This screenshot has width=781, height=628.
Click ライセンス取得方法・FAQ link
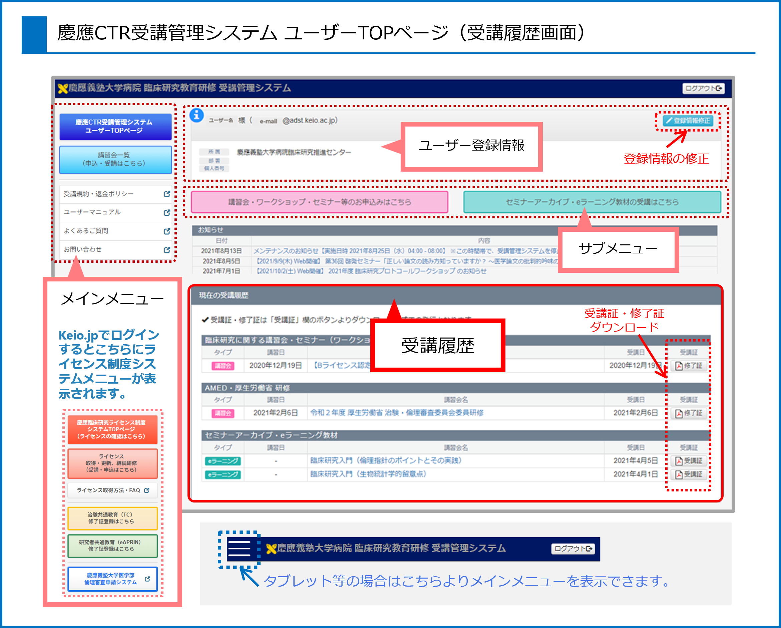[x=112, y=490]
